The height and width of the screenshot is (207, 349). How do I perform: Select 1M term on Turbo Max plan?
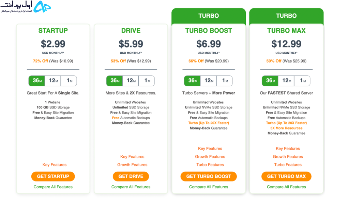click(302, 81)
